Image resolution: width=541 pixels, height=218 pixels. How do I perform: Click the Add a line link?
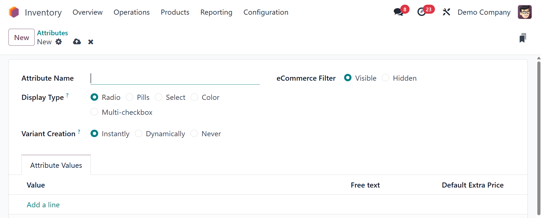[43, 205]
